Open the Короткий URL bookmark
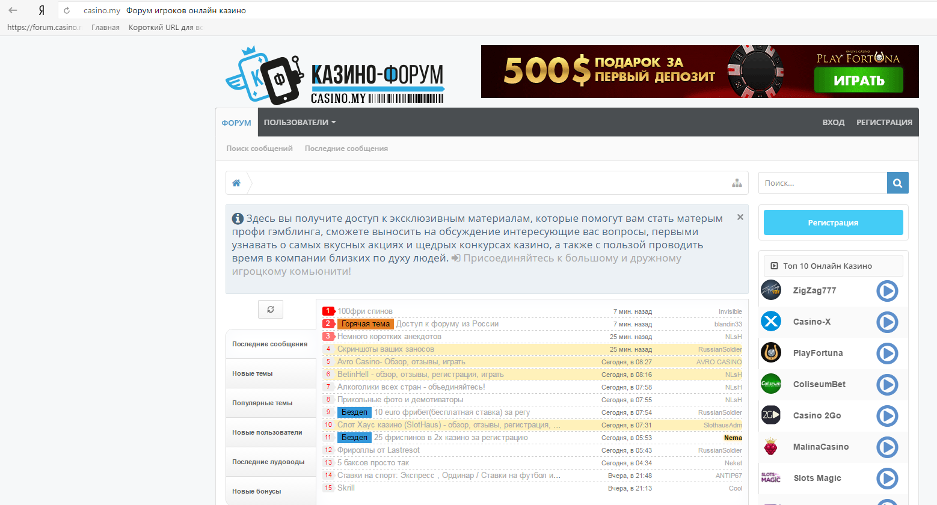 166,27
